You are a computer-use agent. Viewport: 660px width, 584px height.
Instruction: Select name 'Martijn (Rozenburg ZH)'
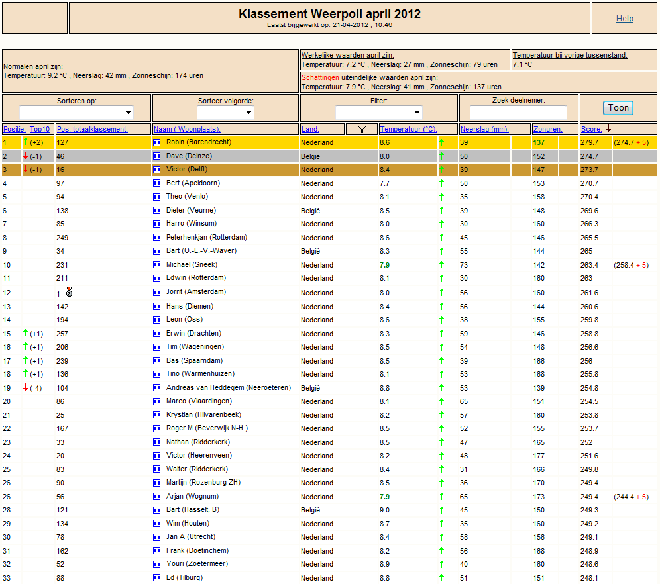pos(203,482)
